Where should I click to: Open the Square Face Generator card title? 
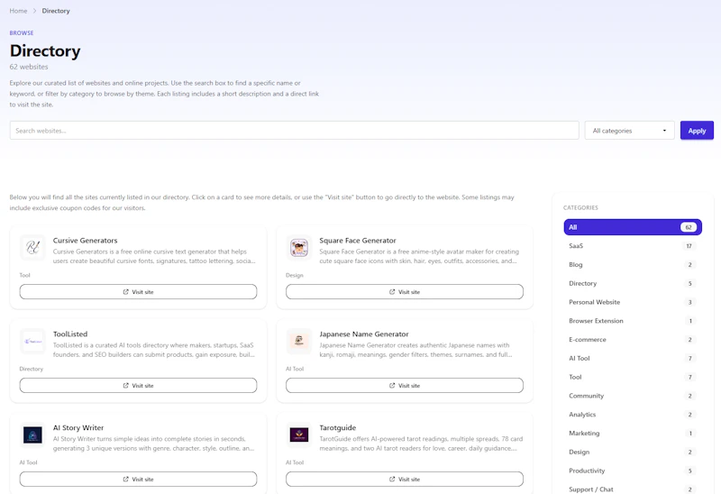click(358, 241)
